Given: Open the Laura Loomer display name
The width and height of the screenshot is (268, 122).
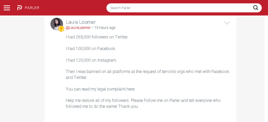Looking at the screenshot, I should 81,22.
